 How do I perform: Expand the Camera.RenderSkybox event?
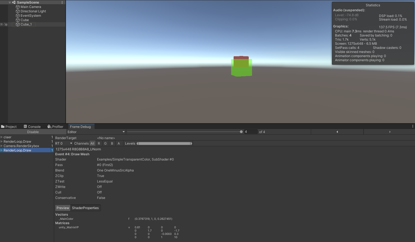click(1, 146)
